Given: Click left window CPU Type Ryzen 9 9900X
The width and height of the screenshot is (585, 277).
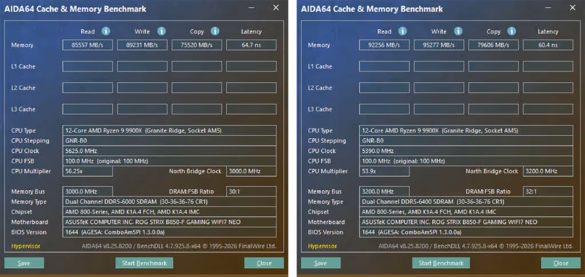Looking at the screenshot, I should 169,130.
